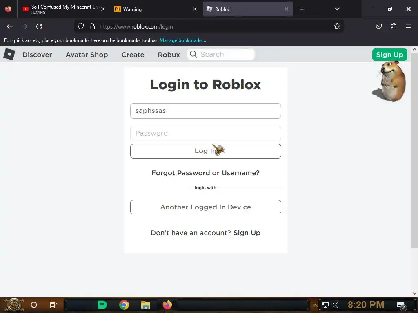Close the Roblox tab
418x313 pixels.
pyautogui.click(x=287, y=9)
